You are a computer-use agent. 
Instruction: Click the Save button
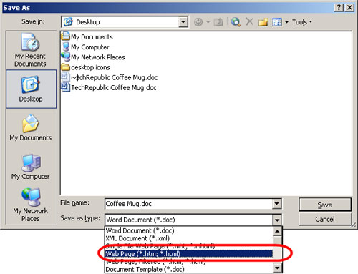point(325,205)
